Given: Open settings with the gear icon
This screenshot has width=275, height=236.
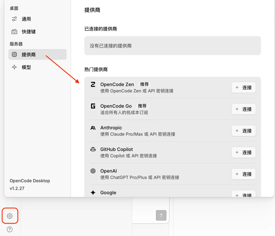Looking at the screenshot, I should (x=10, y=216).
